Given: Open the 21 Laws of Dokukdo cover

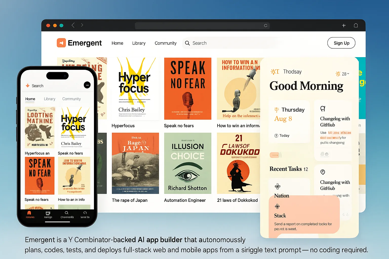Looking at the screenshot, I should (x=238, y=163).
